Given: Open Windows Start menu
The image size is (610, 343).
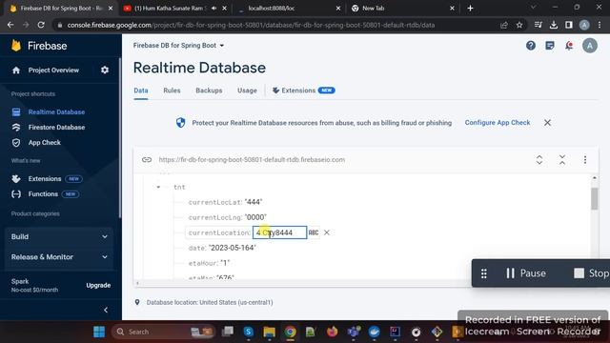Looking at the screenshot, I should (x=99, y=332).
